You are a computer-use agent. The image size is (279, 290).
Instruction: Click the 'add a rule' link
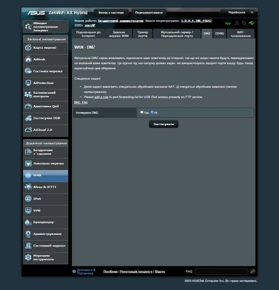(x=101, y=97)
